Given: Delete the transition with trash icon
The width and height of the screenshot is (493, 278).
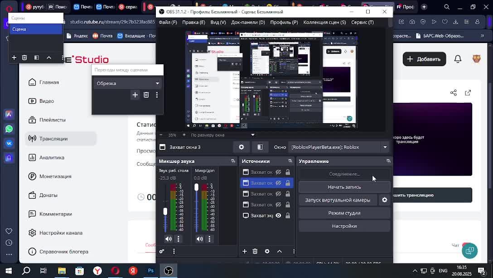Looking at the screenshot, I should click(x=146, y=95).
